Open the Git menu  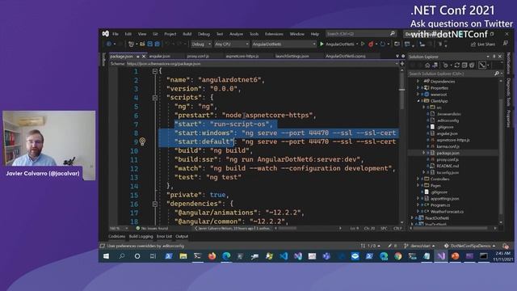point(155,34)
